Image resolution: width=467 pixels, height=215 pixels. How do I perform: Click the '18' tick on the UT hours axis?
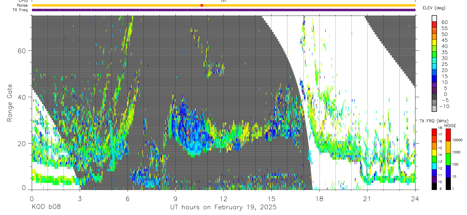pos(319,198)
